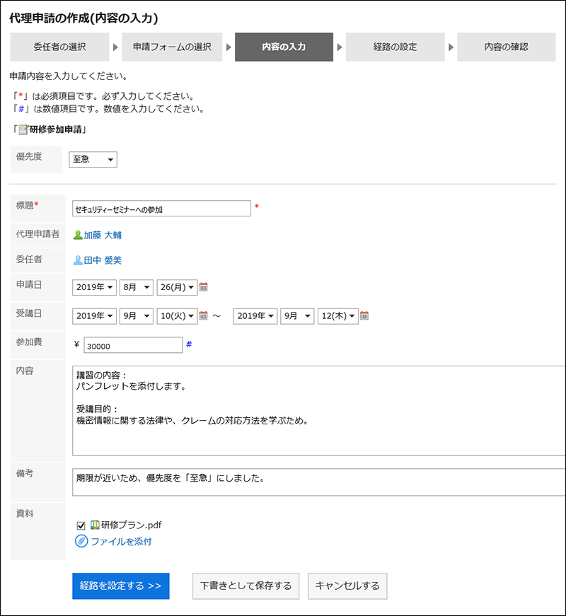Image resolution: width=566 pixels, height=616 pixels.
Task: Open the calendar picker for 申請日
Action: 203,287
